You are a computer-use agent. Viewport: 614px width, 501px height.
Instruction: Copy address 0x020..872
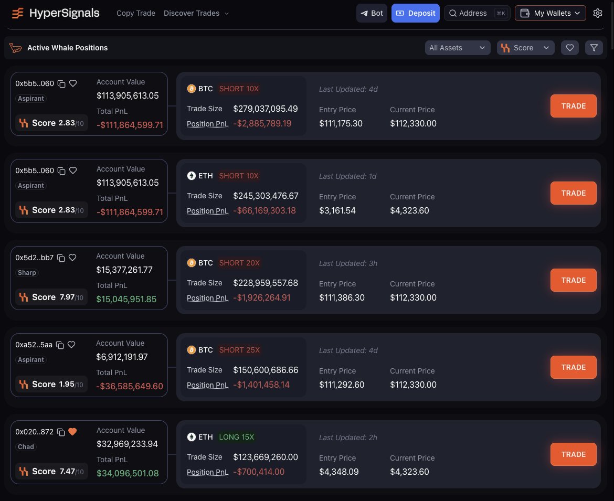(x=61, y=432)
